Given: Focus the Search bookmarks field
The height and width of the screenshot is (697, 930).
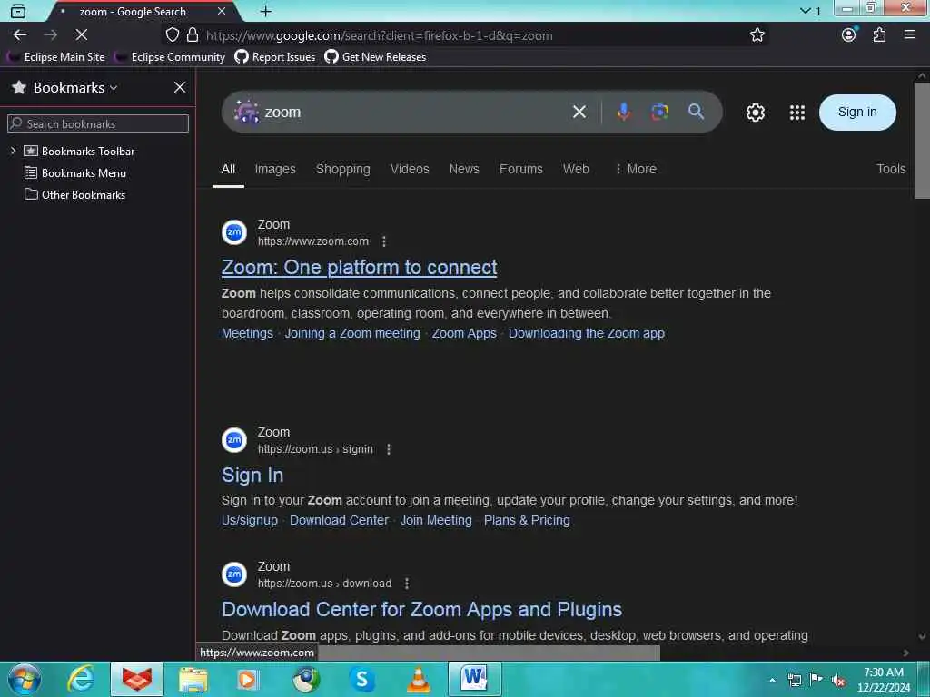Looking at the screenshot, I should (x=98, y=123).
